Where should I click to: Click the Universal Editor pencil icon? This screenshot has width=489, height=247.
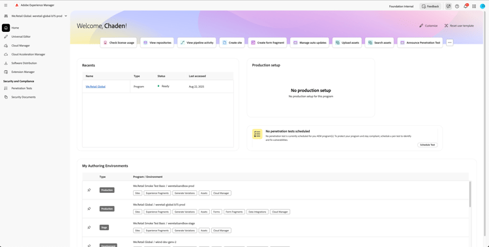(6, 36)
